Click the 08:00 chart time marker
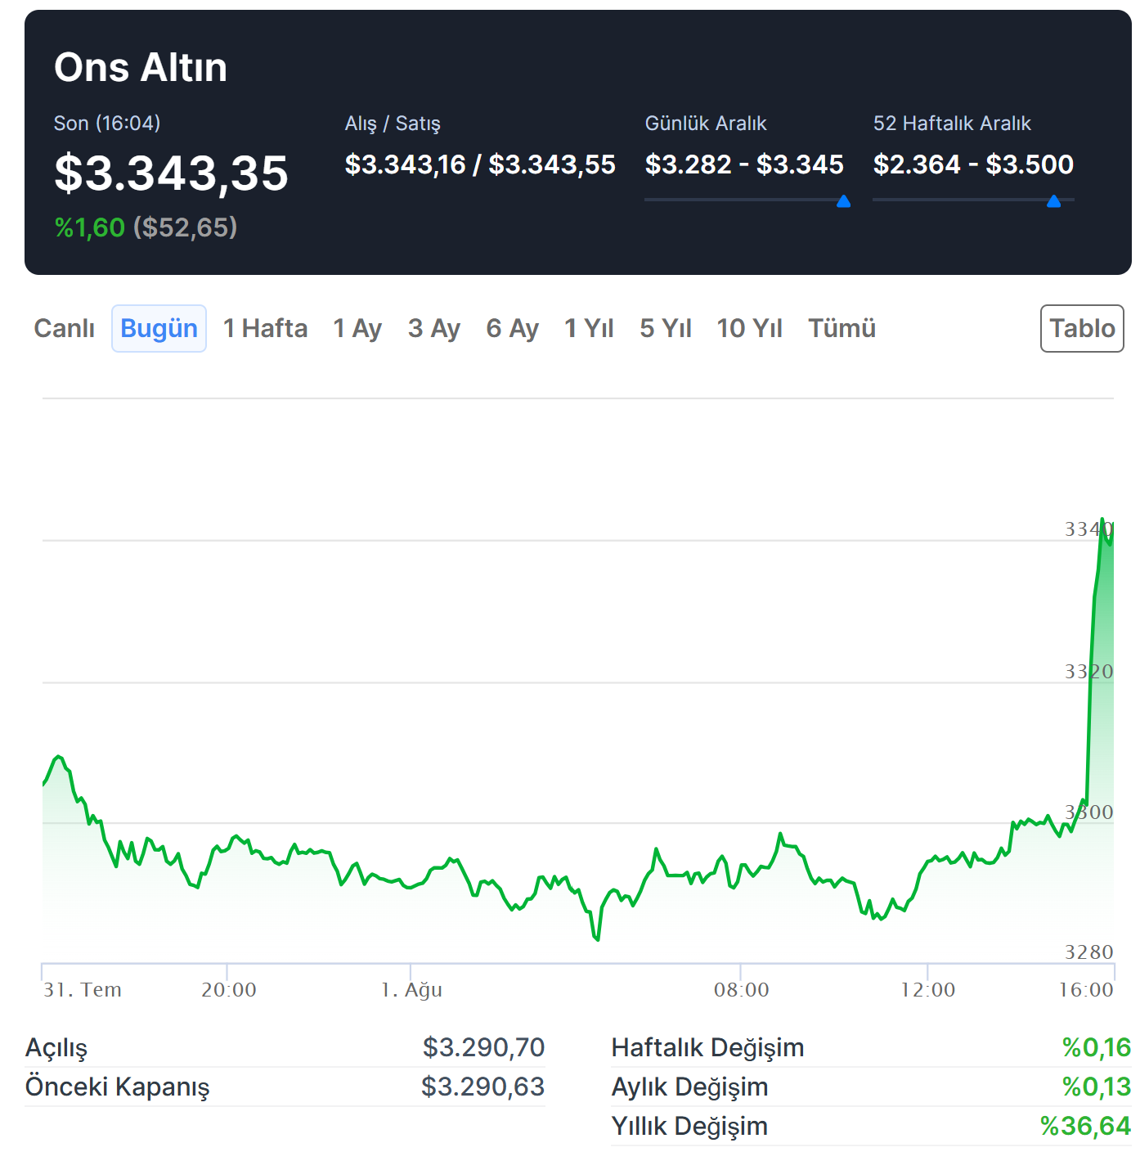 (x=741, y=990)
